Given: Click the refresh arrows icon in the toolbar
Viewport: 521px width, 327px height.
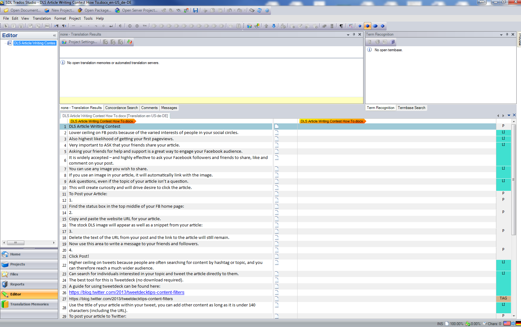Looking at the screenshot, I should (259, 10).
